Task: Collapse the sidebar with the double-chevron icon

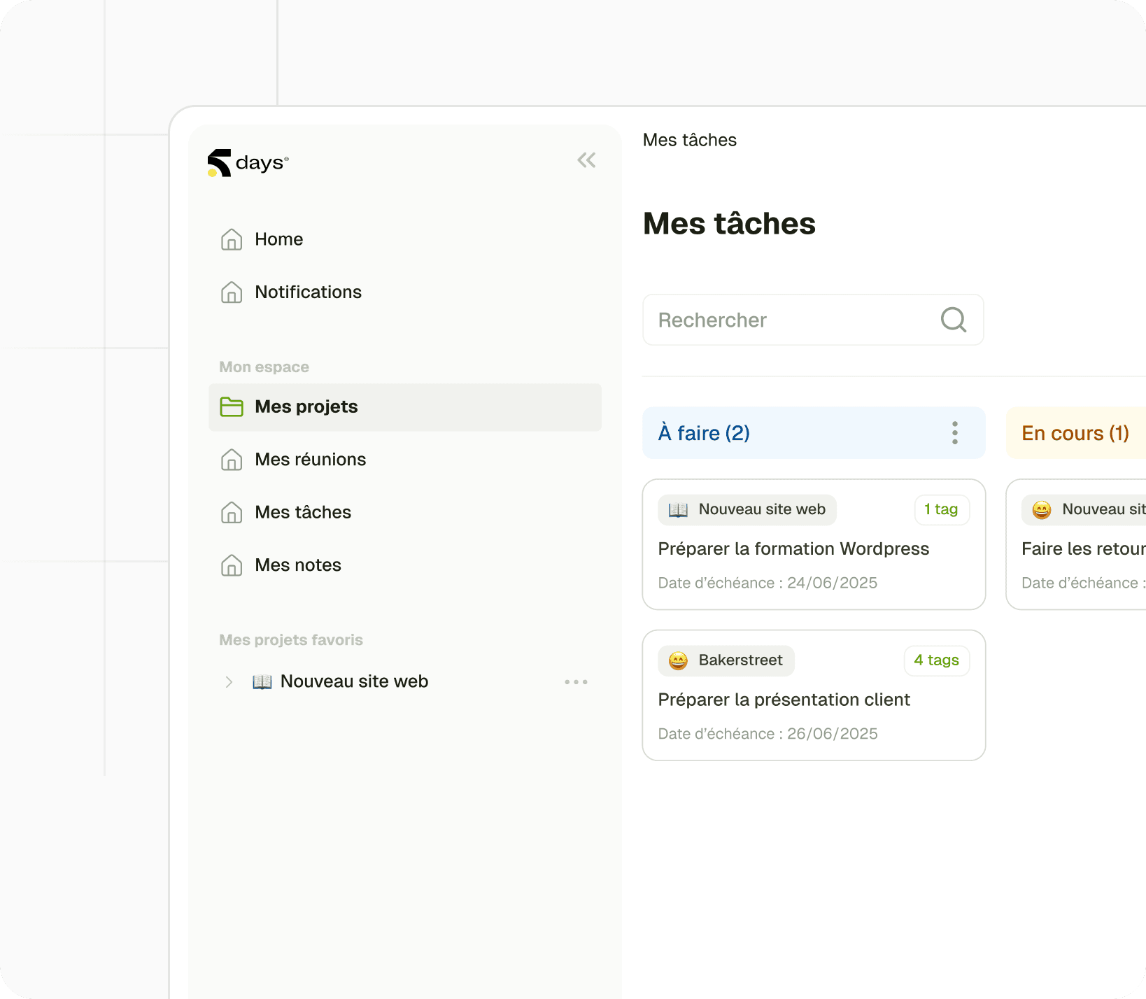Action: pyautogui.click(x=586, y=160)
